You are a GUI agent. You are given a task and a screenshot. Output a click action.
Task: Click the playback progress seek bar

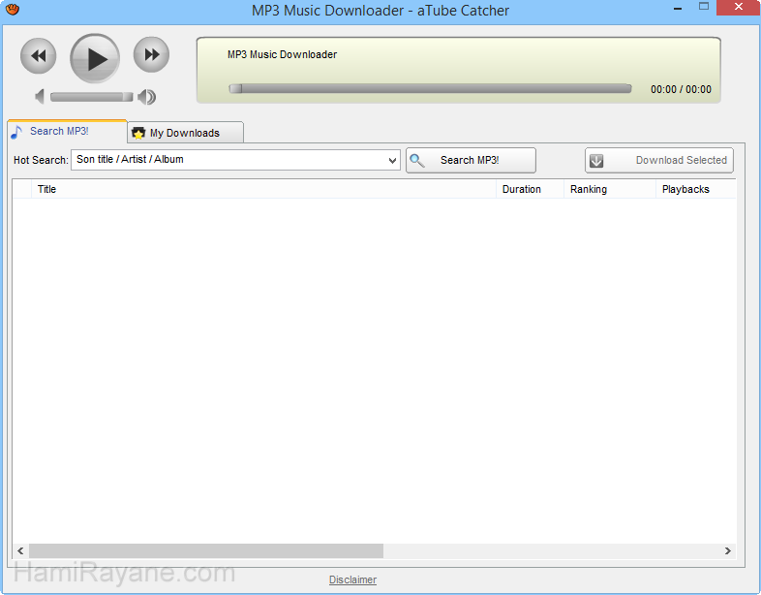(430, 88)
